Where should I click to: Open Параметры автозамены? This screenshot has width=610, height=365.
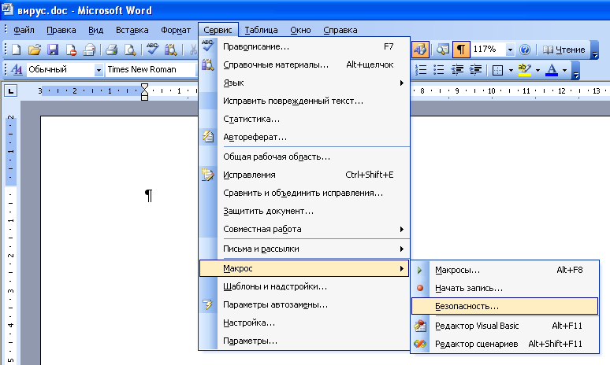[x=304, y=304]
